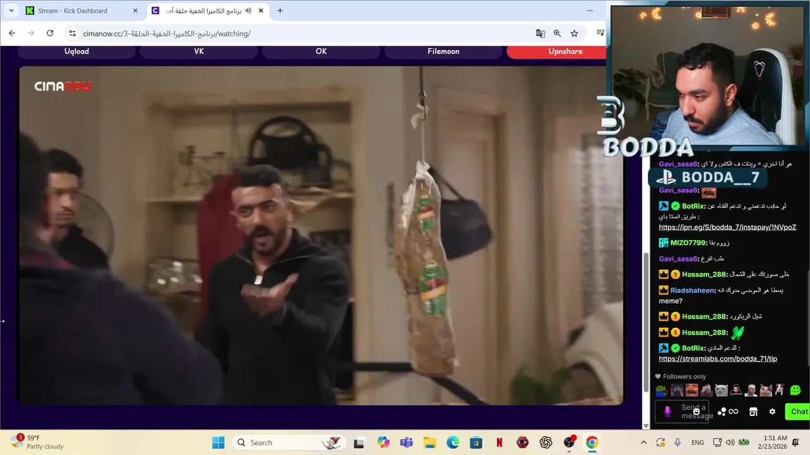This screenshot has height=455, width=810.
Task: Open media control icon in toolbar
Action: tap(600, 33)
